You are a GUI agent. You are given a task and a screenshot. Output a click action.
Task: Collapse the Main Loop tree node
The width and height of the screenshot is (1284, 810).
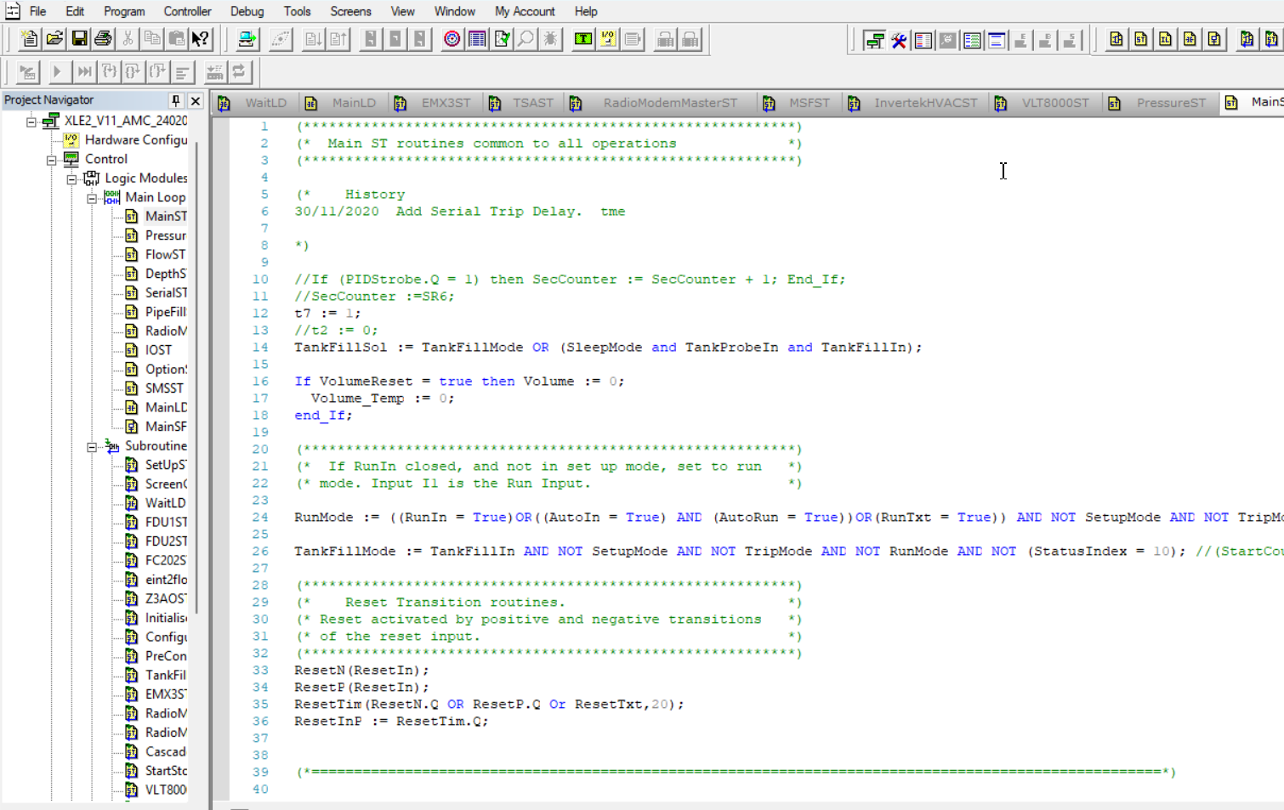click(x=92, y=198)
